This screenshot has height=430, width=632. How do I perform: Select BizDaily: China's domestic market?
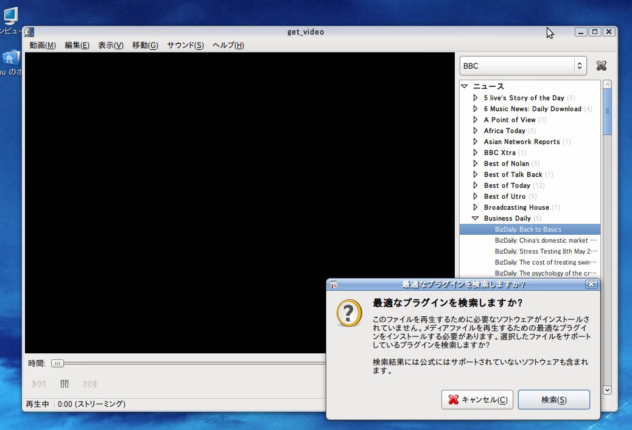[x=530, y=240]
